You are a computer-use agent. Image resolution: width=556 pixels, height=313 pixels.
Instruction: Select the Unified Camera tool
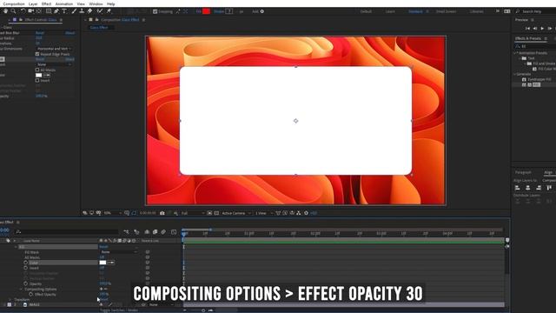tap(31, 11)
